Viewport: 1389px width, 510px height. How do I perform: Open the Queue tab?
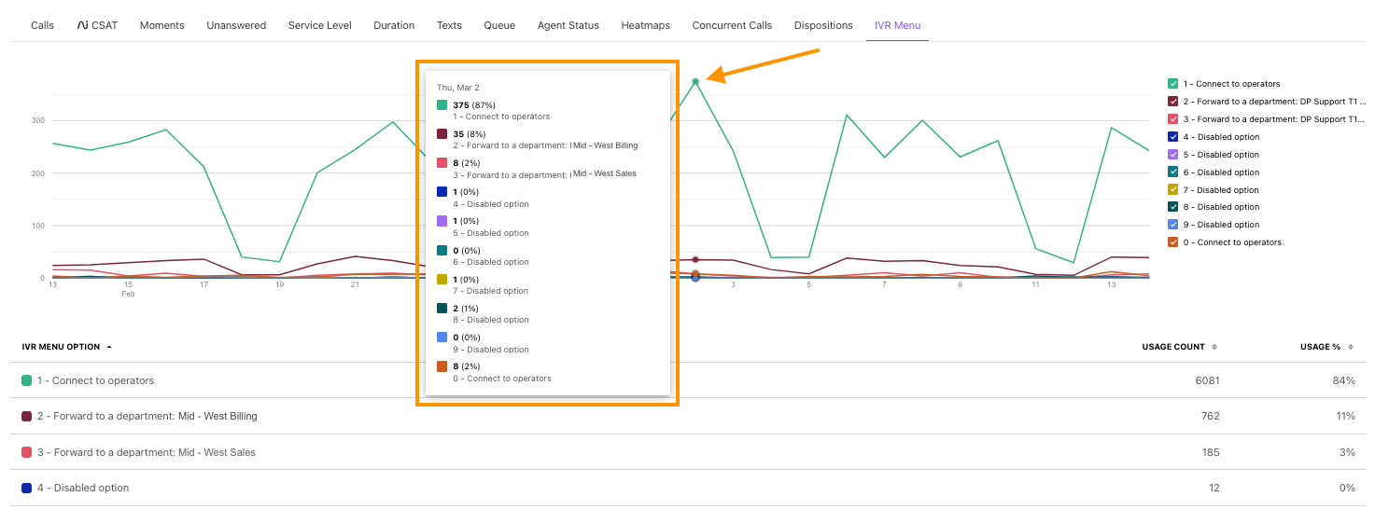tap(499, 25)
